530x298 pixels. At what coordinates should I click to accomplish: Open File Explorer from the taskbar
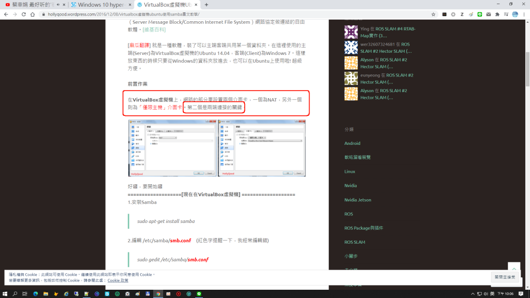(x=46, y=294)
